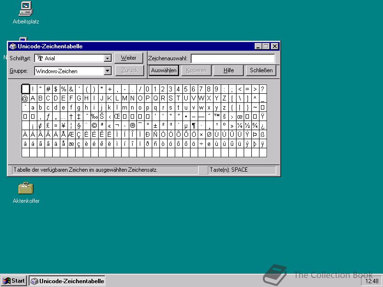Pick the trademark ™ character

click(x=217, y=116)
